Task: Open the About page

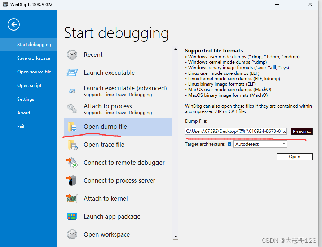Action: tap(28, 113)
